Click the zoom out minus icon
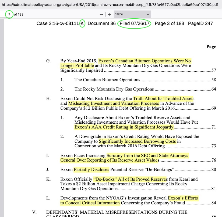This screenshot has height=217, width=222. (101, 14)
